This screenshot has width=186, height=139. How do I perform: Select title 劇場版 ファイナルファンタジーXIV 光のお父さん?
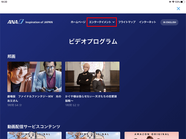pos(34,99)
